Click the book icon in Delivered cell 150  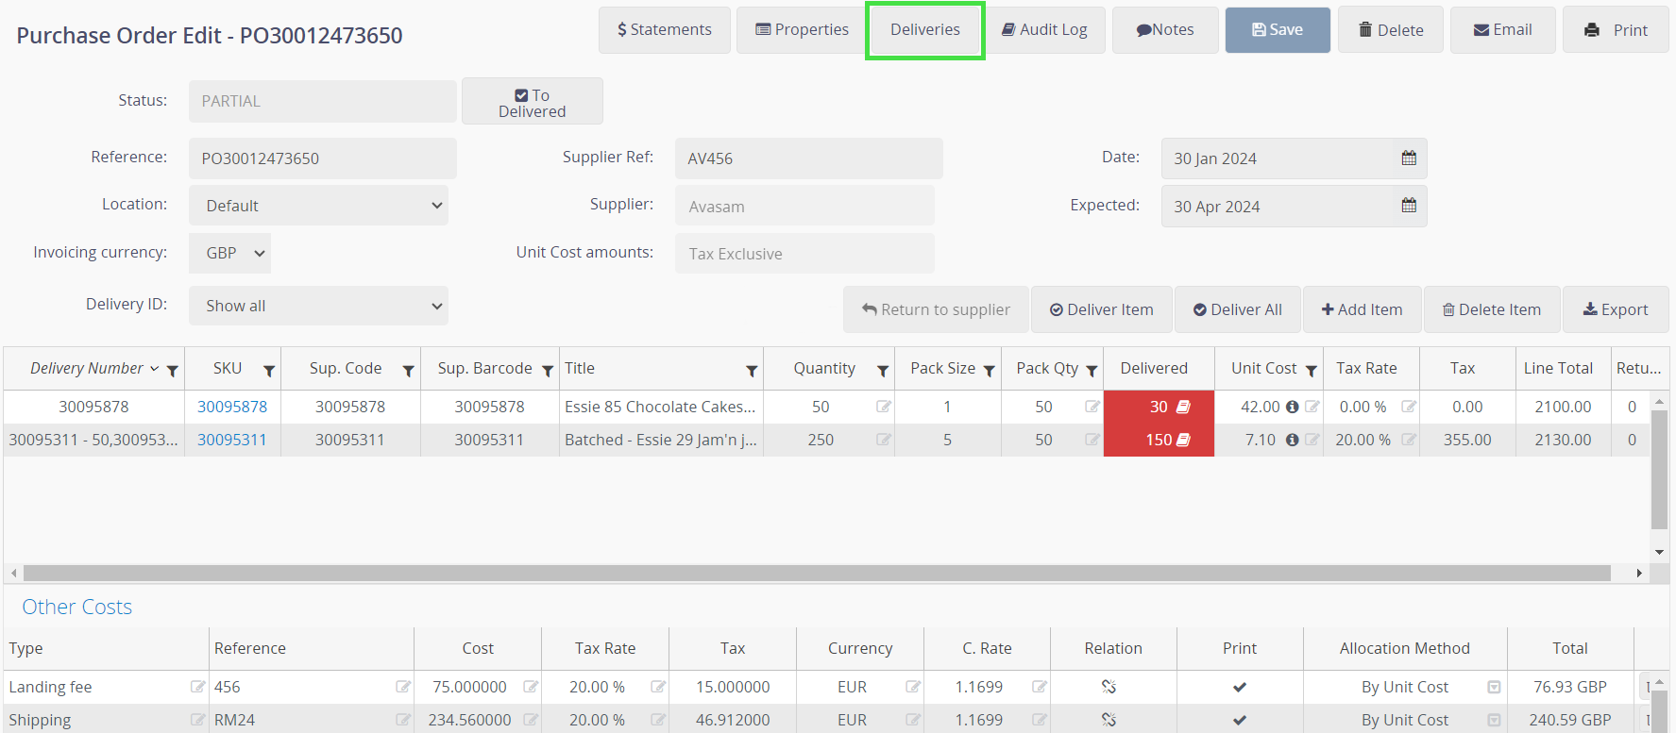[x=1183, y=440]
